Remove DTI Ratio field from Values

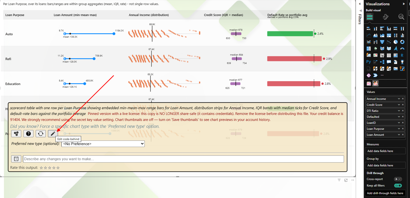(403, 111)
